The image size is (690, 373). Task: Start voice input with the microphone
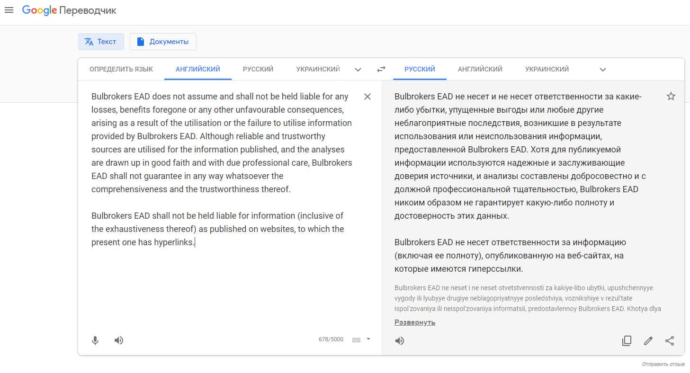click(95, 340)
